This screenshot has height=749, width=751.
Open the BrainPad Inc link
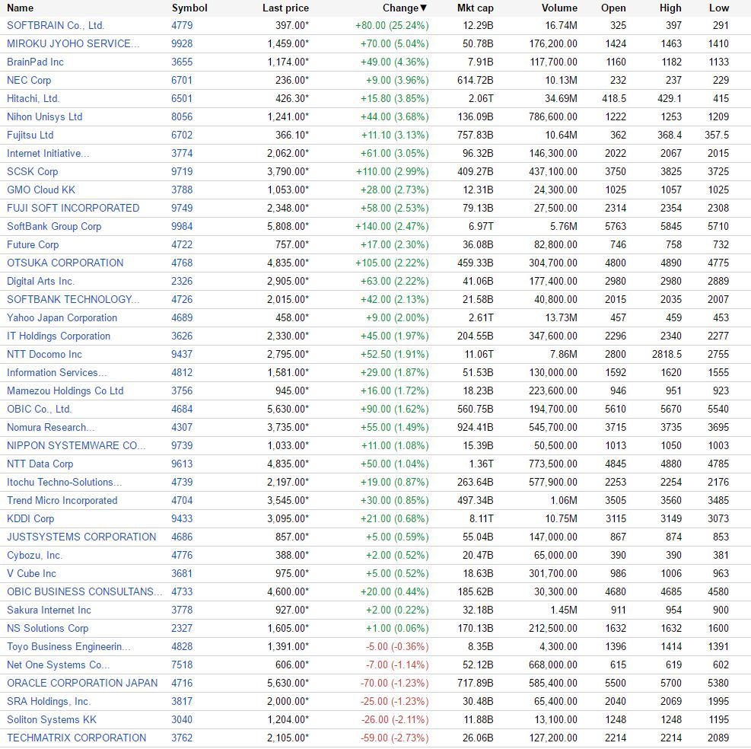pos(35,62)
